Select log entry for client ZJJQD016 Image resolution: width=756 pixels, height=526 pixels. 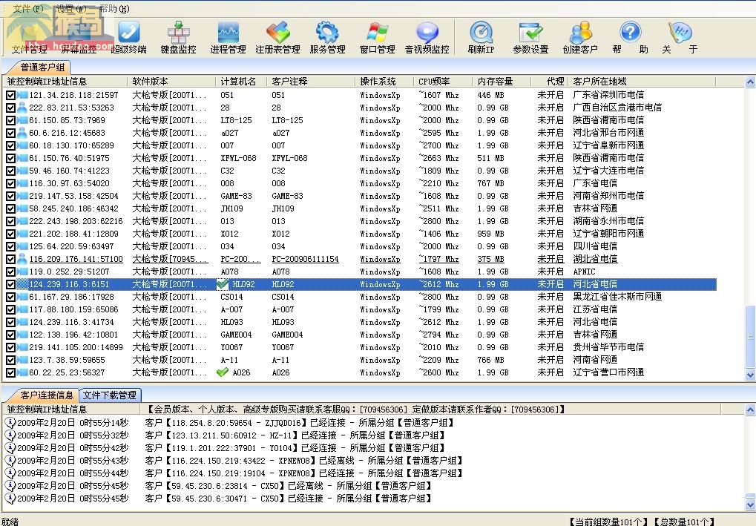click(x=299, y=423)
